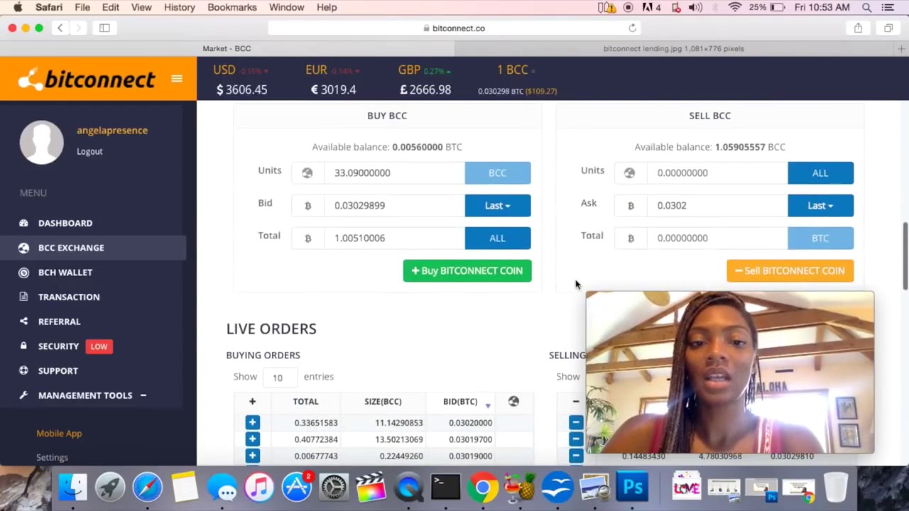The image size is (909, 511).
Task: Click the bitcoin symbol beside buy Bid
Action: [307, 205]
